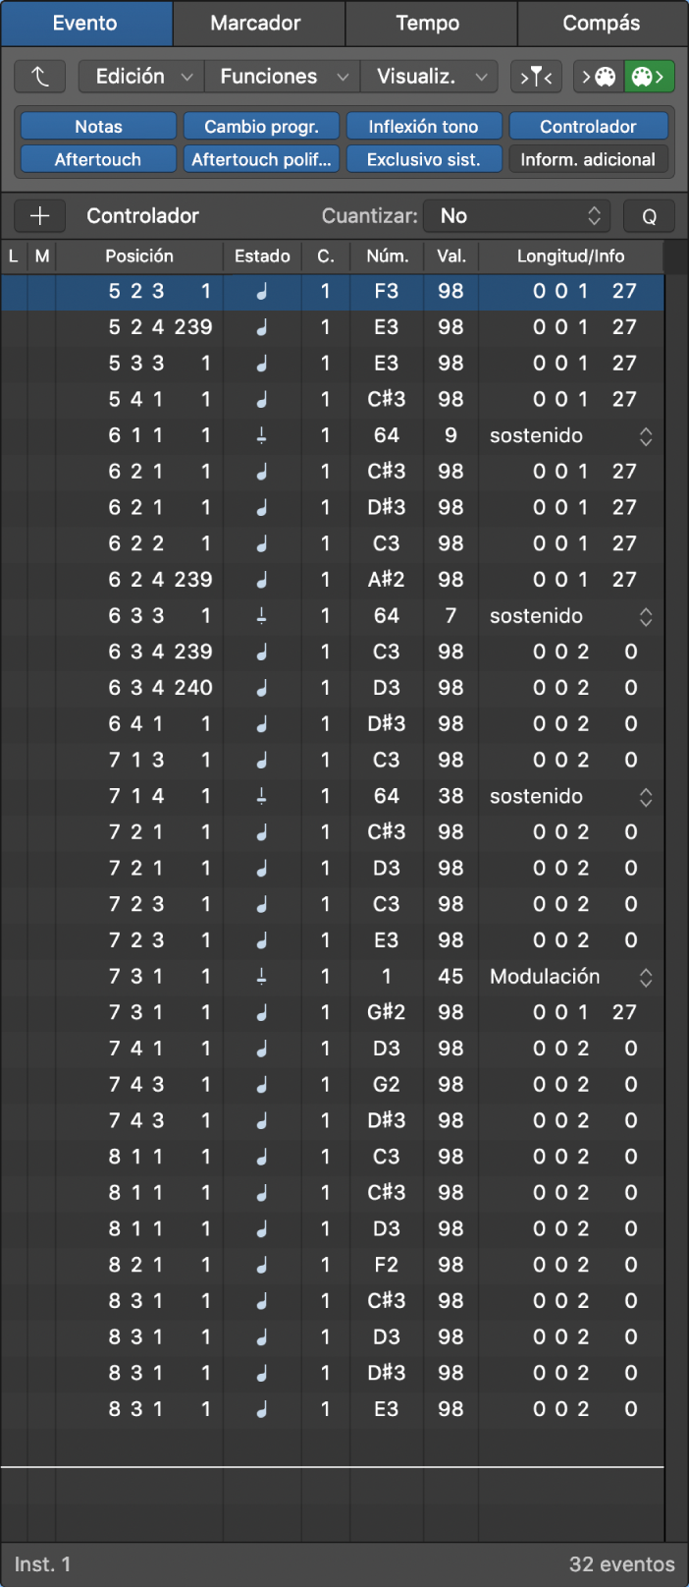This screenshot has width=689, height=1589.
Task: Click controller icon of Modulación event
Action: pos(262,976)
